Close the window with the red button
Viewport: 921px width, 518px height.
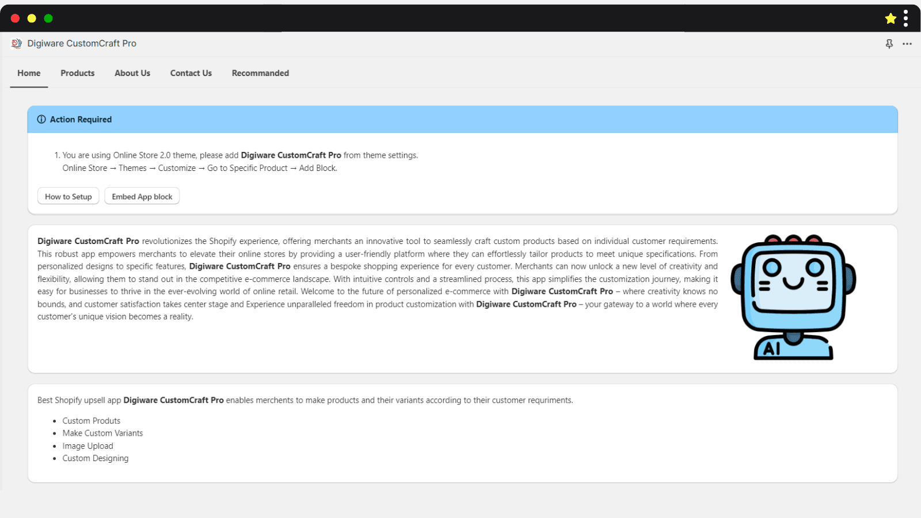[x=16, y=18]
